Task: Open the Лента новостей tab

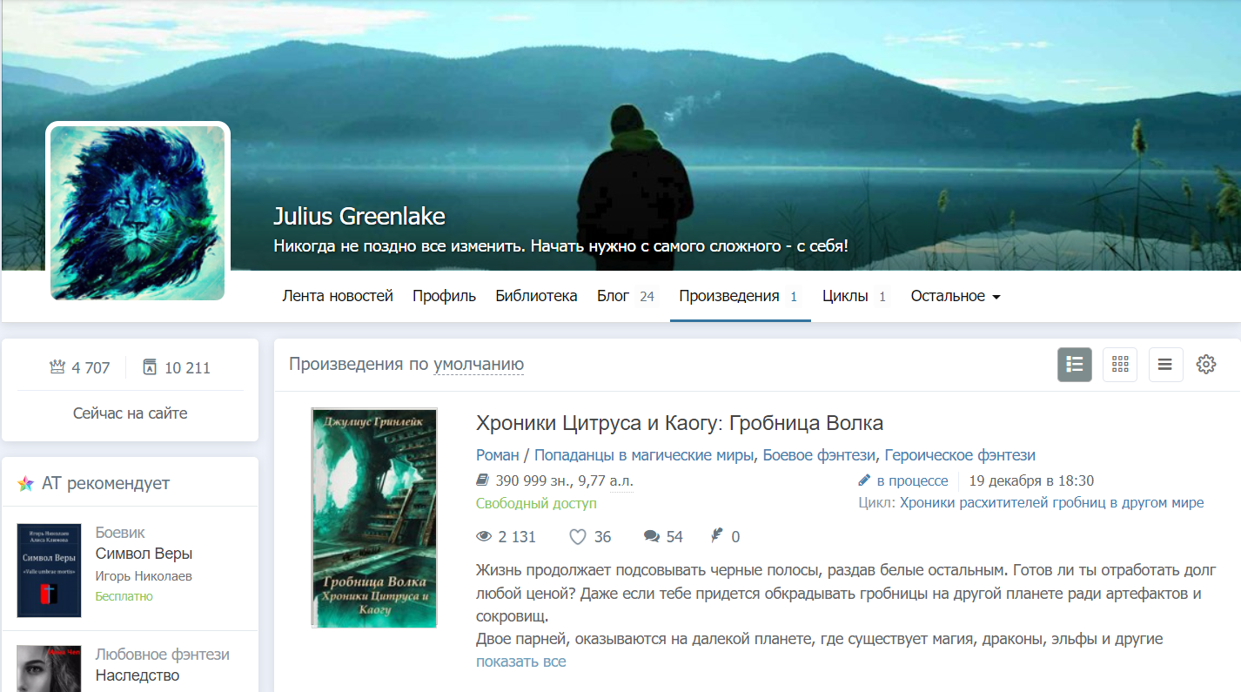Action: 338,296
